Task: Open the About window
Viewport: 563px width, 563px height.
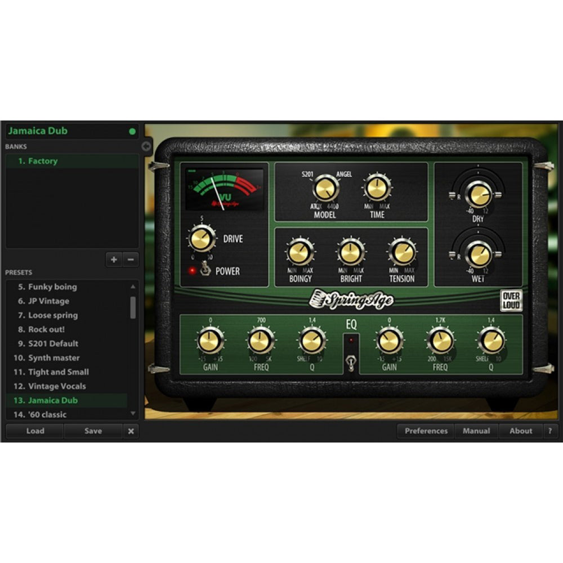Action: (x=520, y=431)
